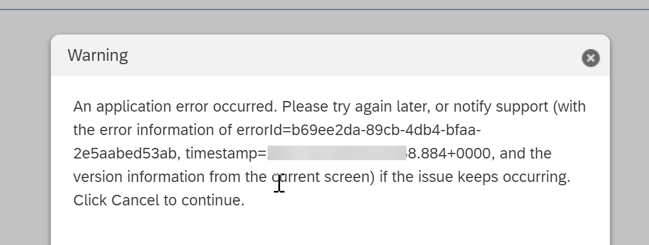Click the text 'Please try again later'

353,107
